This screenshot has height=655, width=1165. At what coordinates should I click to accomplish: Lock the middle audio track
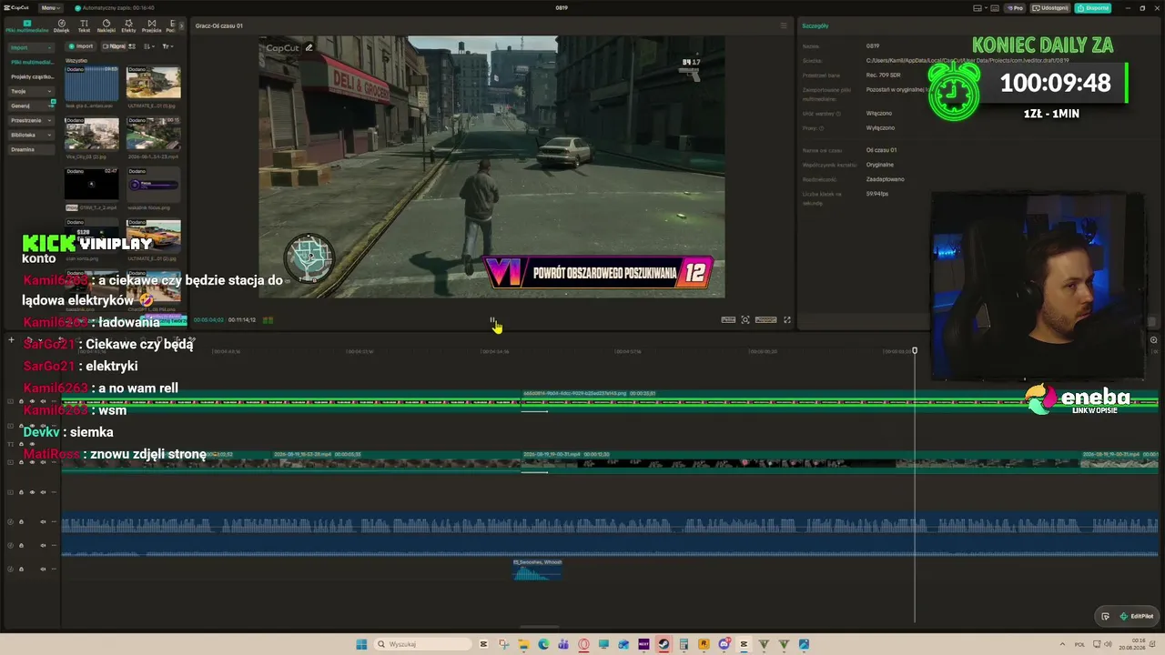(22, 546)
